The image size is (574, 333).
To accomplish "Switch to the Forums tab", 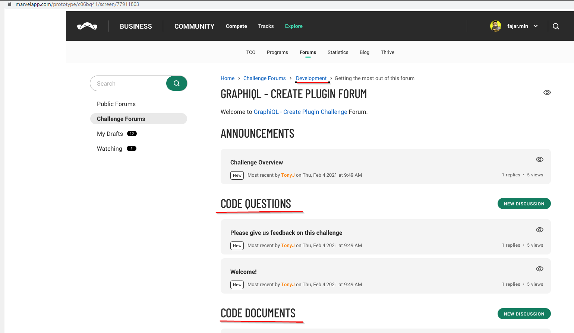I will pyautogui.click(x=308, y=52).
